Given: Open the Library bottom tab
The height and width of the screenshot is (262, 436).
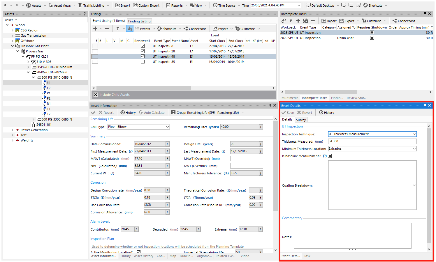Looking at the screenshot, I should 125,256.
